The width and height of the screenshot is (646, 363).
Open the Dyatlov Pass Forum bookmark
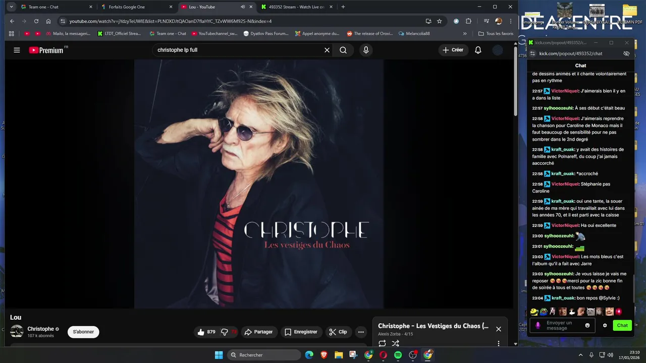point(266,34)
